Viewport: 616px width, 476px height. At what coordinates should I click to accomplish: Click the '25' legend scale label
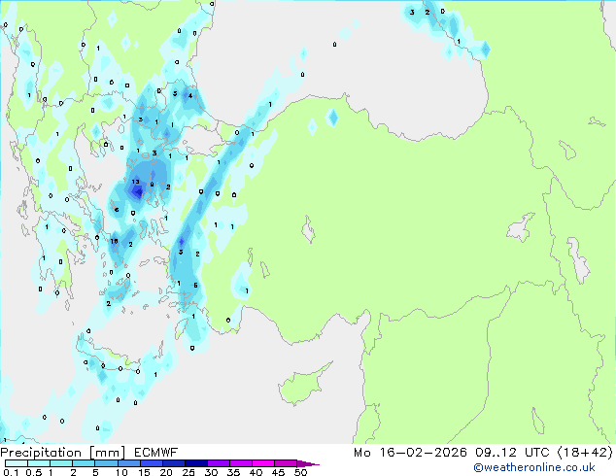coord(188,472)
